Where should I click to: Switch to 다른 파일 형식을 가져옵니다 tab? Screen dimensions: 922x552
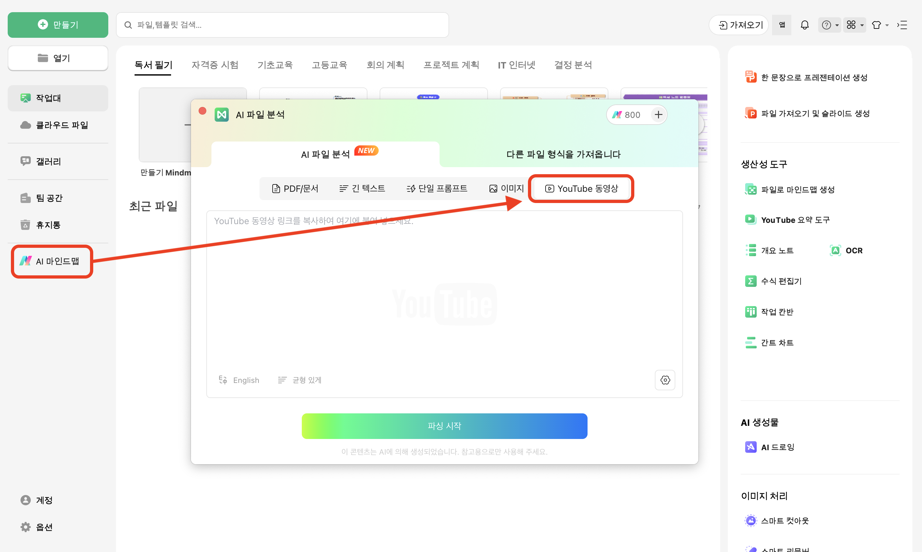click(x=563, y=154)
